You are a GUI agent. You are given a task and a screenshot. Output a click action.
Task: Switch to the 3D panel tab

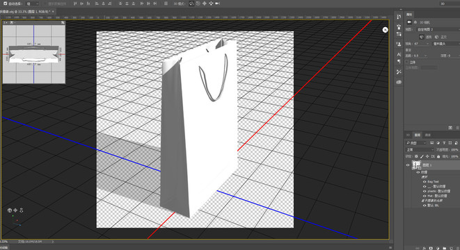point(408,135)
